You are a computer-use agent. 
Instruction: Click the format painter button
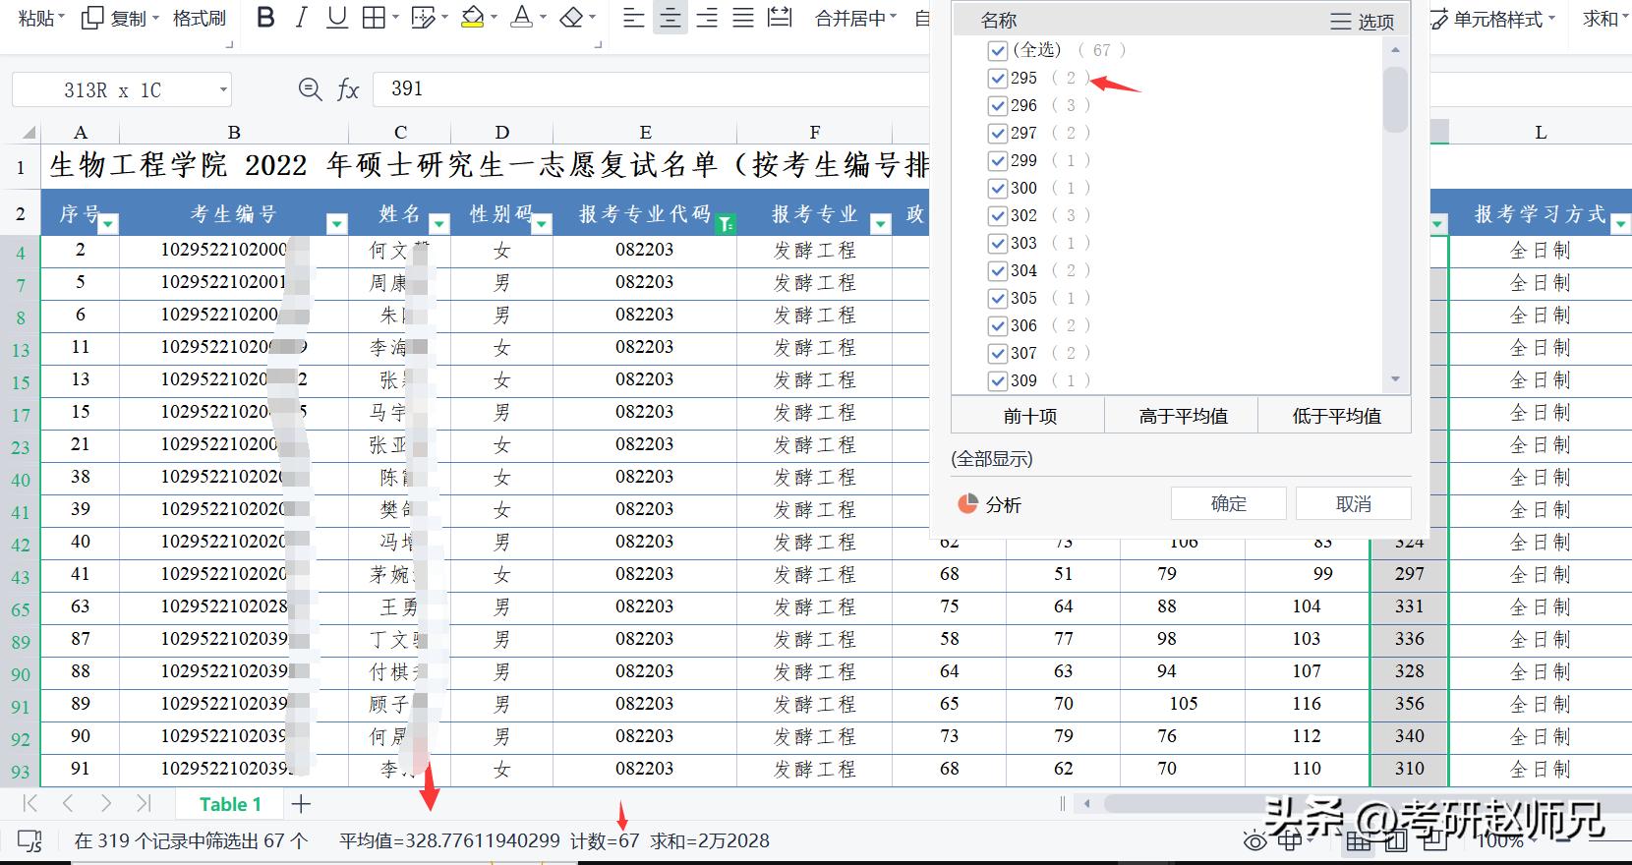(x=199, y=18)
